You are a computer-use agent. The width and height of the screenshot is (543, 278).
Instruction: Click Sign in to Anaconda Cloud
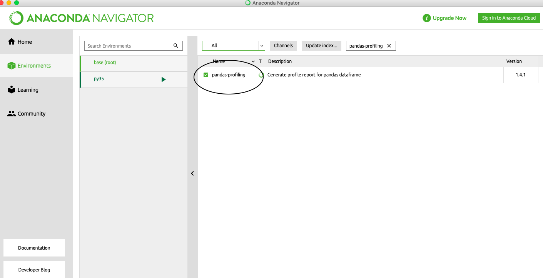click(x=509, y=18)
